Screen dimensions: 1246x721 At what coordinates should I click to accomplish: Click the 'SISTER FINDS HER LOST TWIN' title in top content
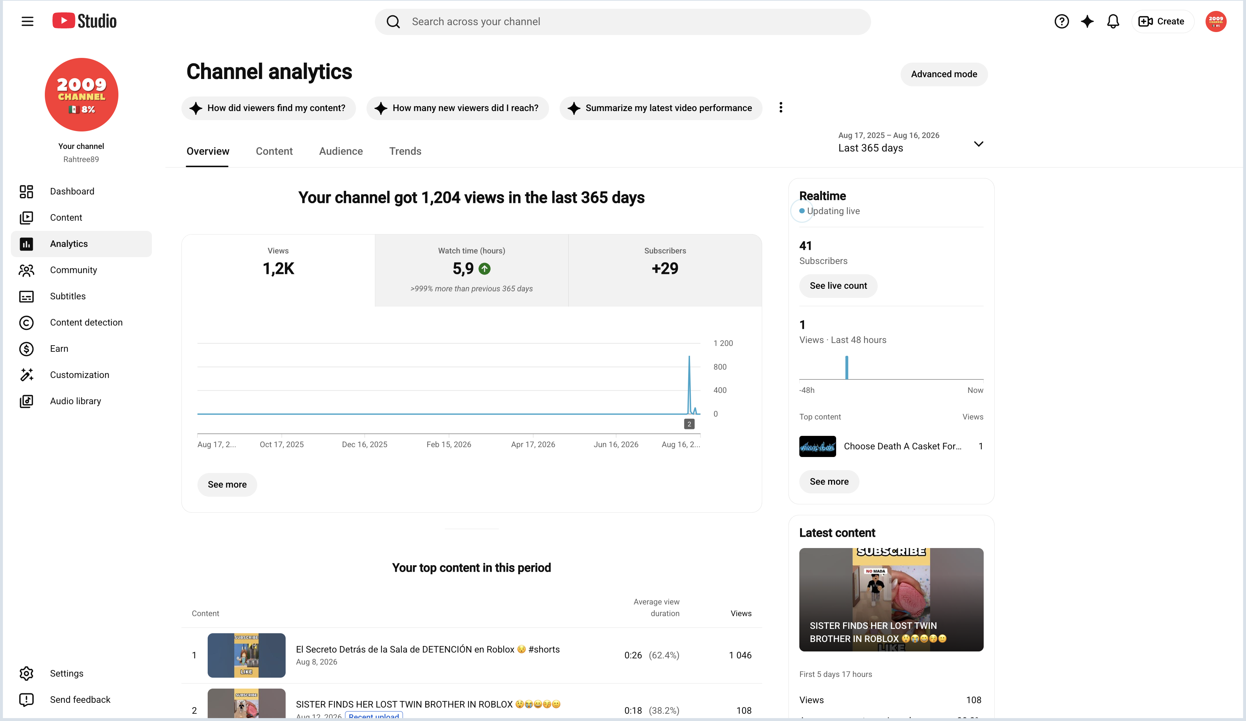pyautogui.click(x=428, y=704)
